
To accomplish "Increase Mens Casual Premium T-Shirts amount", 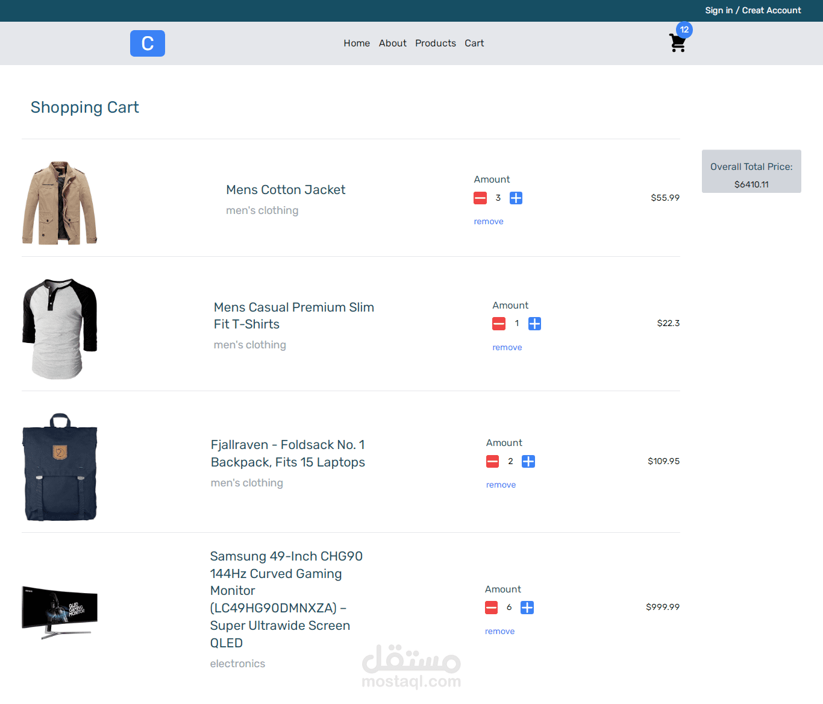I will tap(535, 324).
